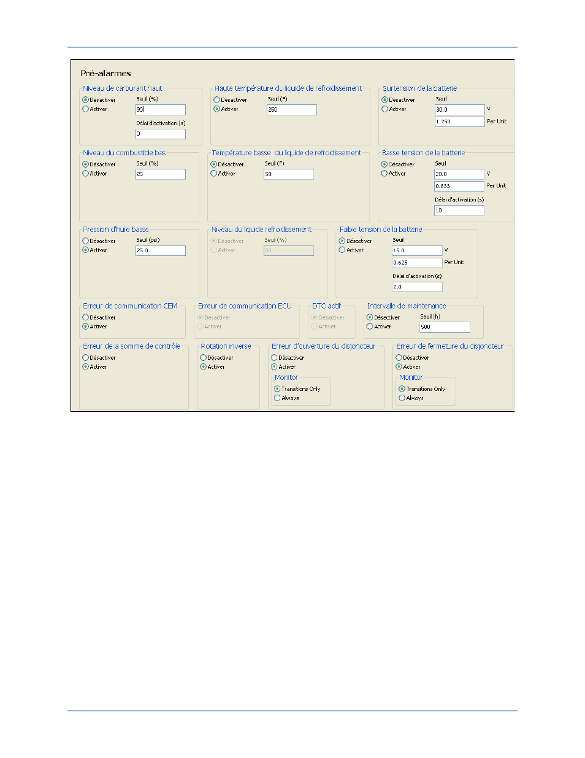This screenshot has width=585, height=758.
Task: Click the Seuil (F) field showing 250
Action: [291, 110]
